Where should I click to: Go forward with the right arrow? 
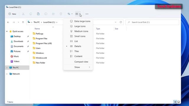(x=14, y=22)
